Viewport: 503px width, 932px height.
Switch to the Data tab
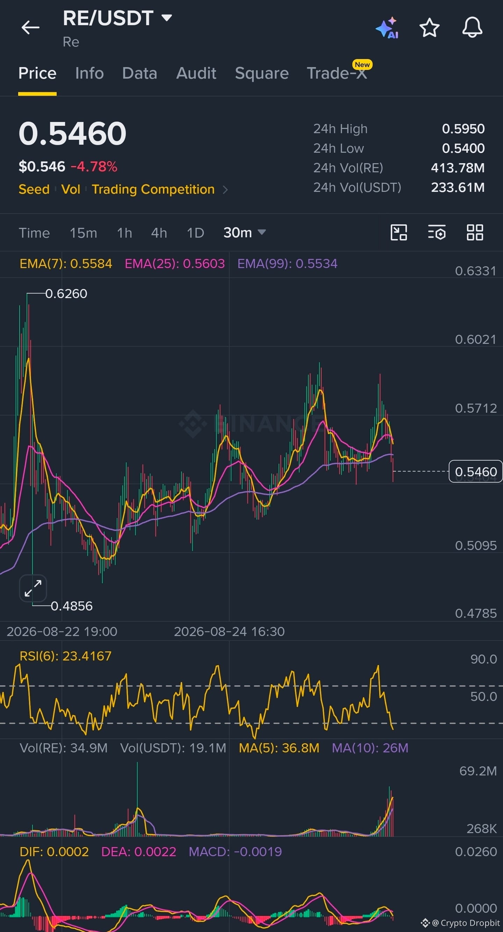click(140, 73)
